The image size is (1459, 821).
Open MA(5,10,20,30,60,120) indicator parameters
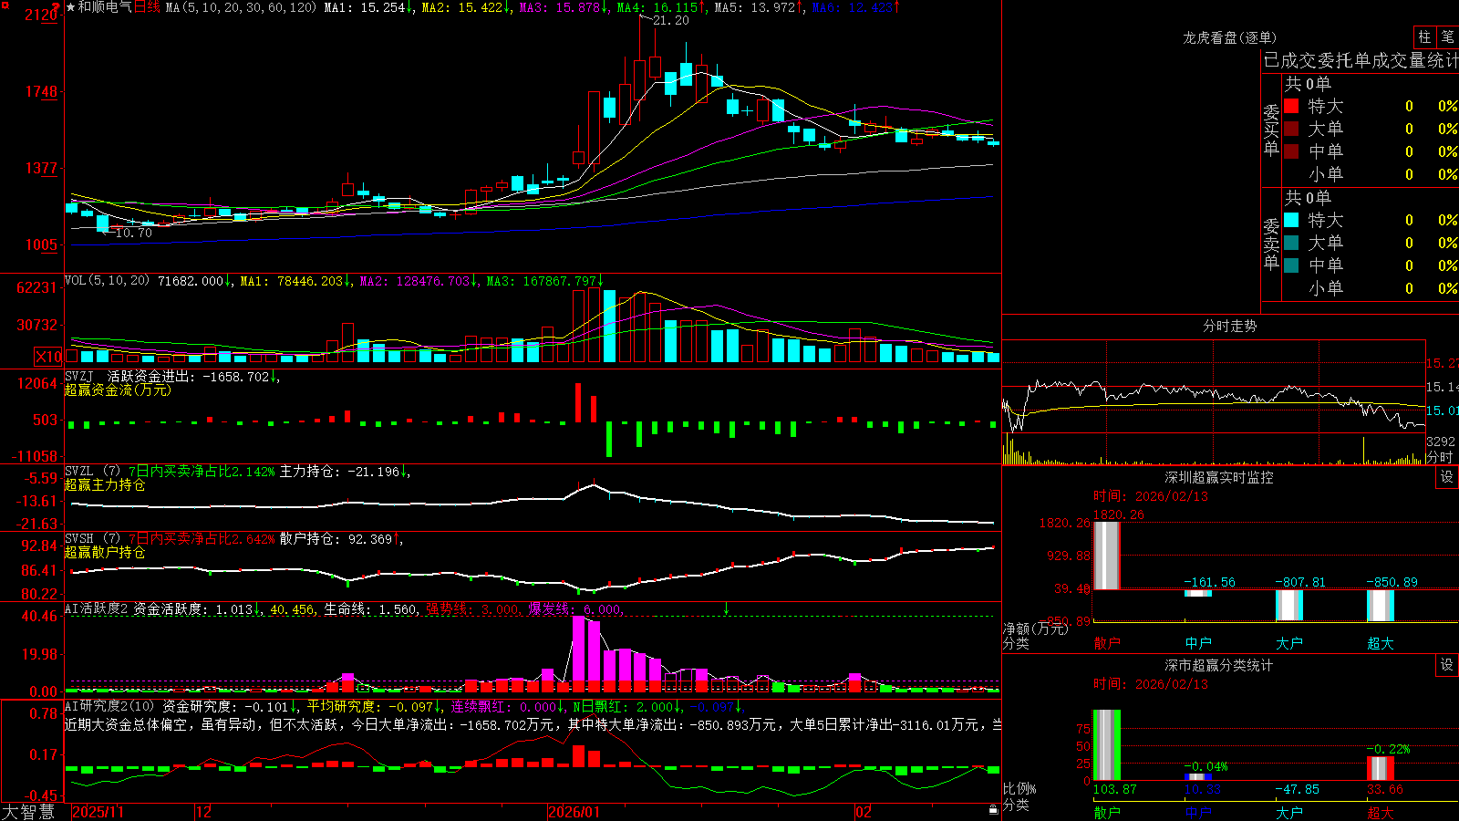click(241, 7)
